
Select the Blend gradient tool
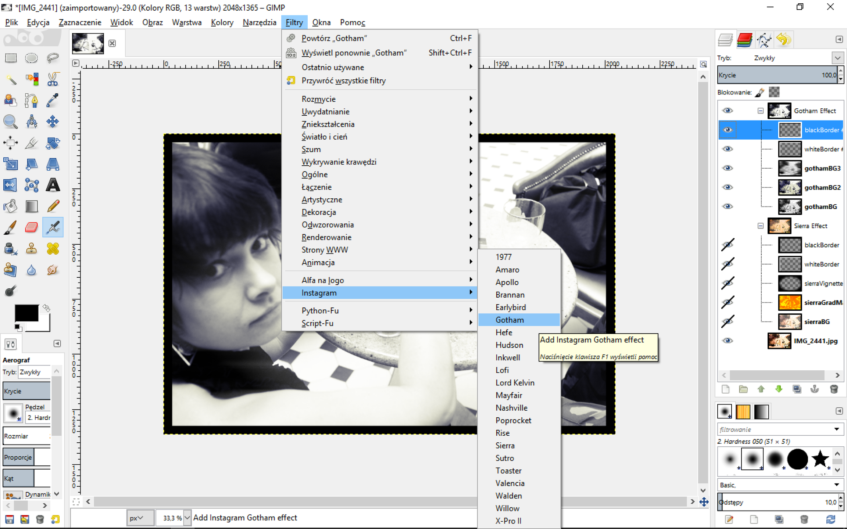tap(32, 206)
